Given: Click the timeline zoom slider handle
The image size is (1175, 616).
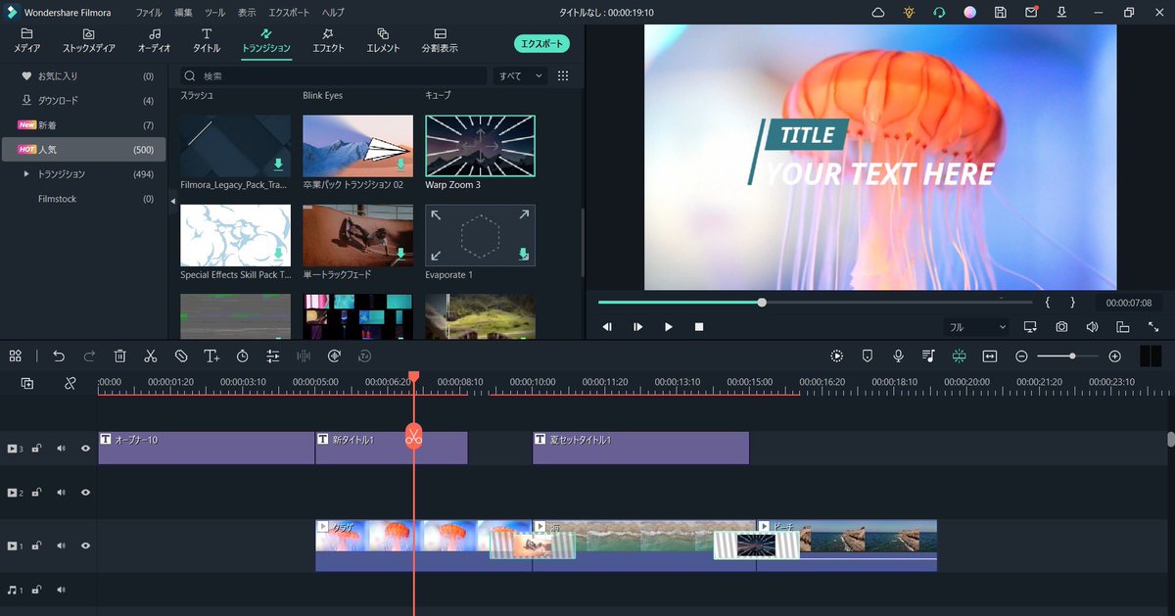Looking at the screenshot, I should tap(1073, 356).
